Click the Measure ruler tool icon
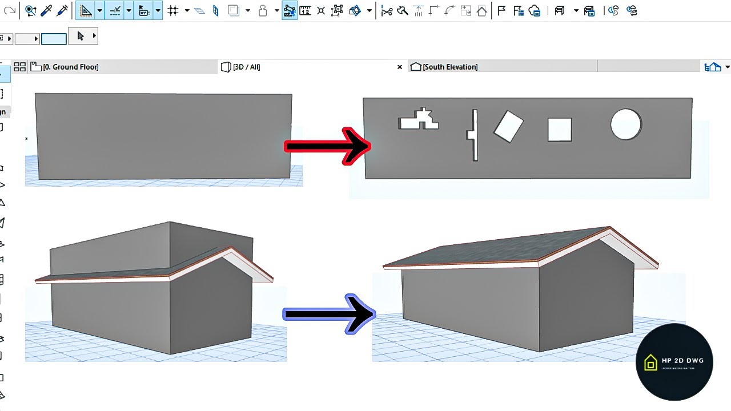731x411 pixels. 306,10
